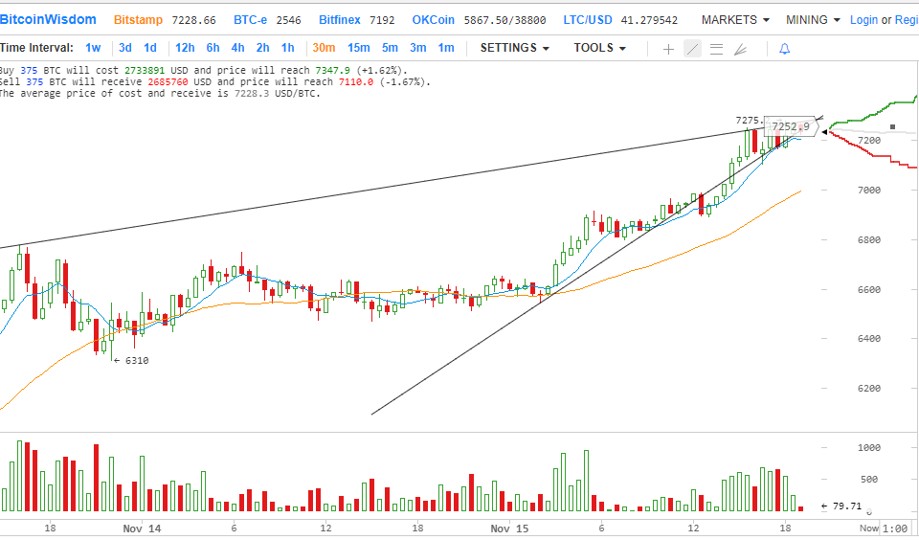Click the BitcoinWisdom logo
This screenshot has height=540, width=919.
49,20
